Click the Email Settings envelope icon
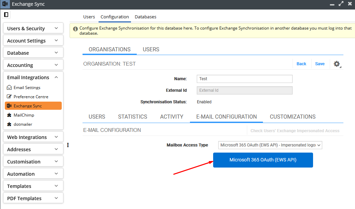 click(x=9, y=88)
